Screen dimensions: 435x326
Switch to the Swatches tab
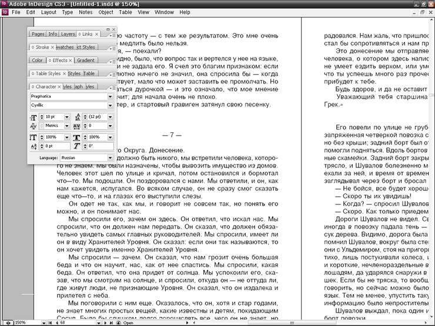[x=65, y=47]
